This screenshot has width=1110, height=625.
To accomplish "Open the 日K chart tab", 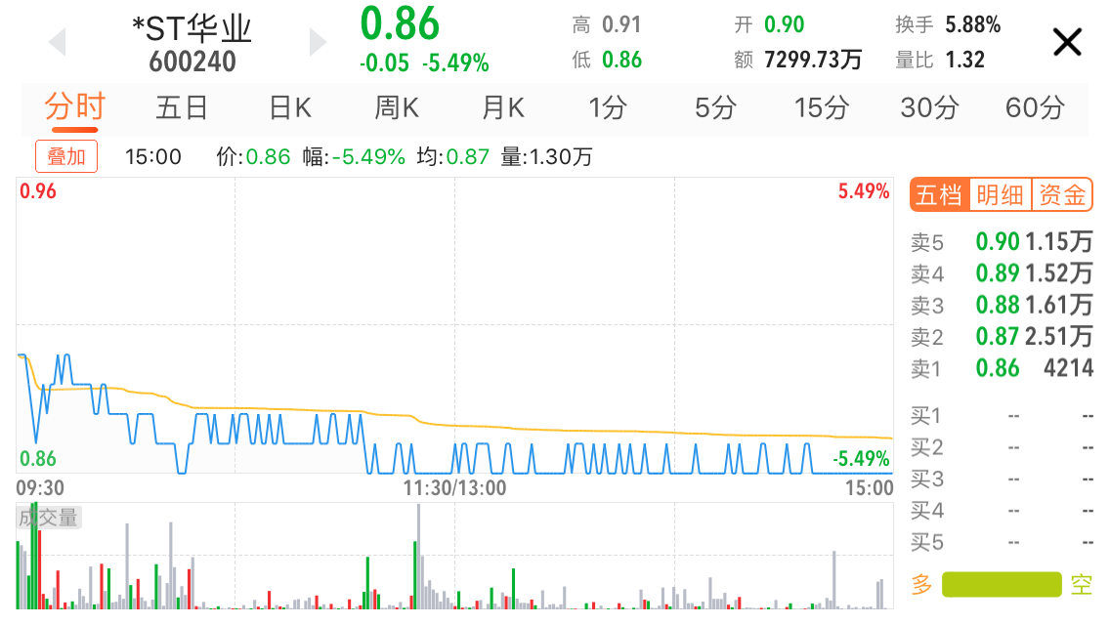I will point(290,107).
